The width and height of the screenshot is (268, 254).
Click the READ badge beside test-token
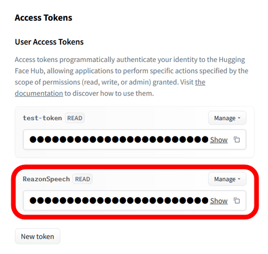click(75, 118)
